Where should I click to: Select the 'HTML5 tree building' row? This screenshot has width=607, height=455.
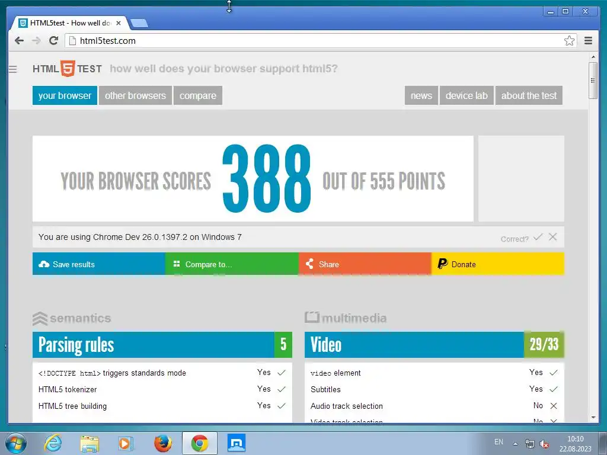162,406
